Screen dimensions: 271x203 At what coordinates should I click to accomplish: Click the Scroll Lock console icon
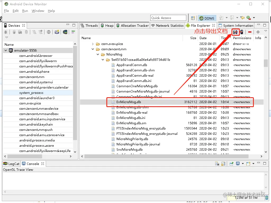tap(223, 164)
